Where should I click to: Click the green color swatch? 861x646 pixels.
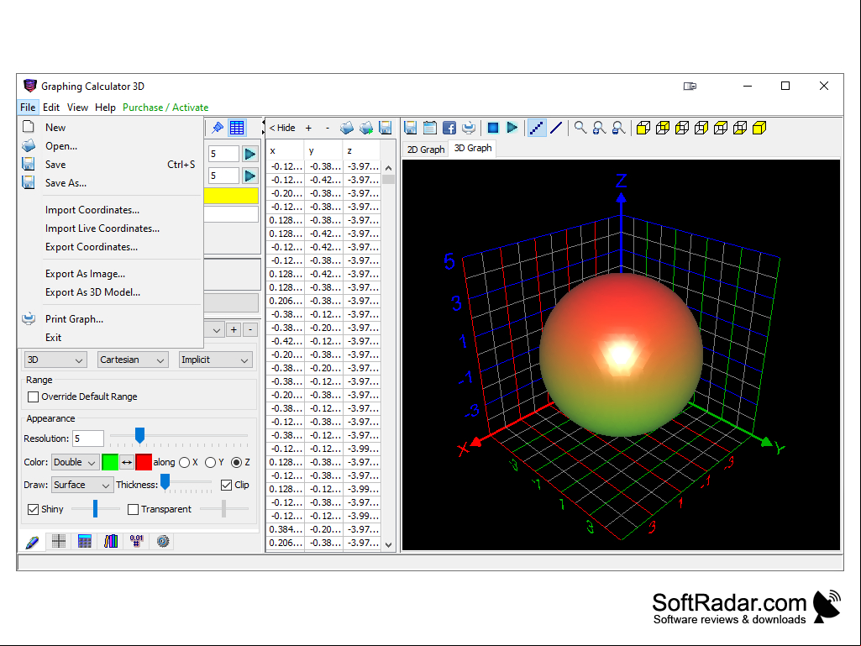coord(110,463)
